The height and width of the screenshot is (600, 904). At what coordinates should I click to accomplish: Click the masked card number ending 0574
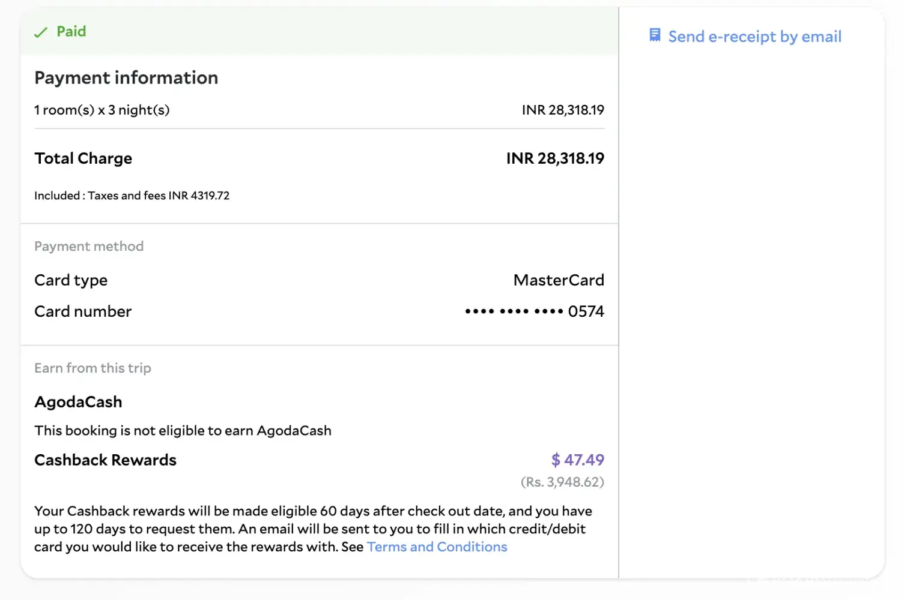[x=535, y=311]
